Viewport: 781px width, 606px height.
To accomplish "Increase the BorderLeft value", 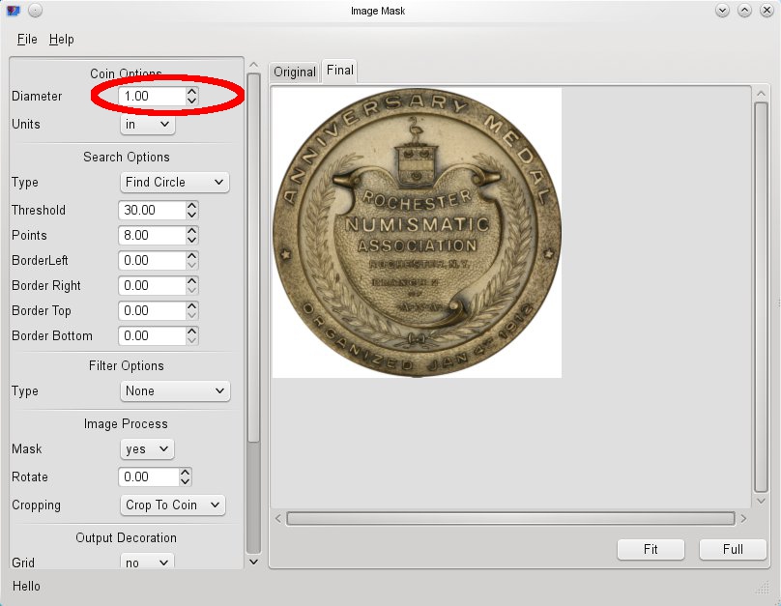I will pos(192,256).
